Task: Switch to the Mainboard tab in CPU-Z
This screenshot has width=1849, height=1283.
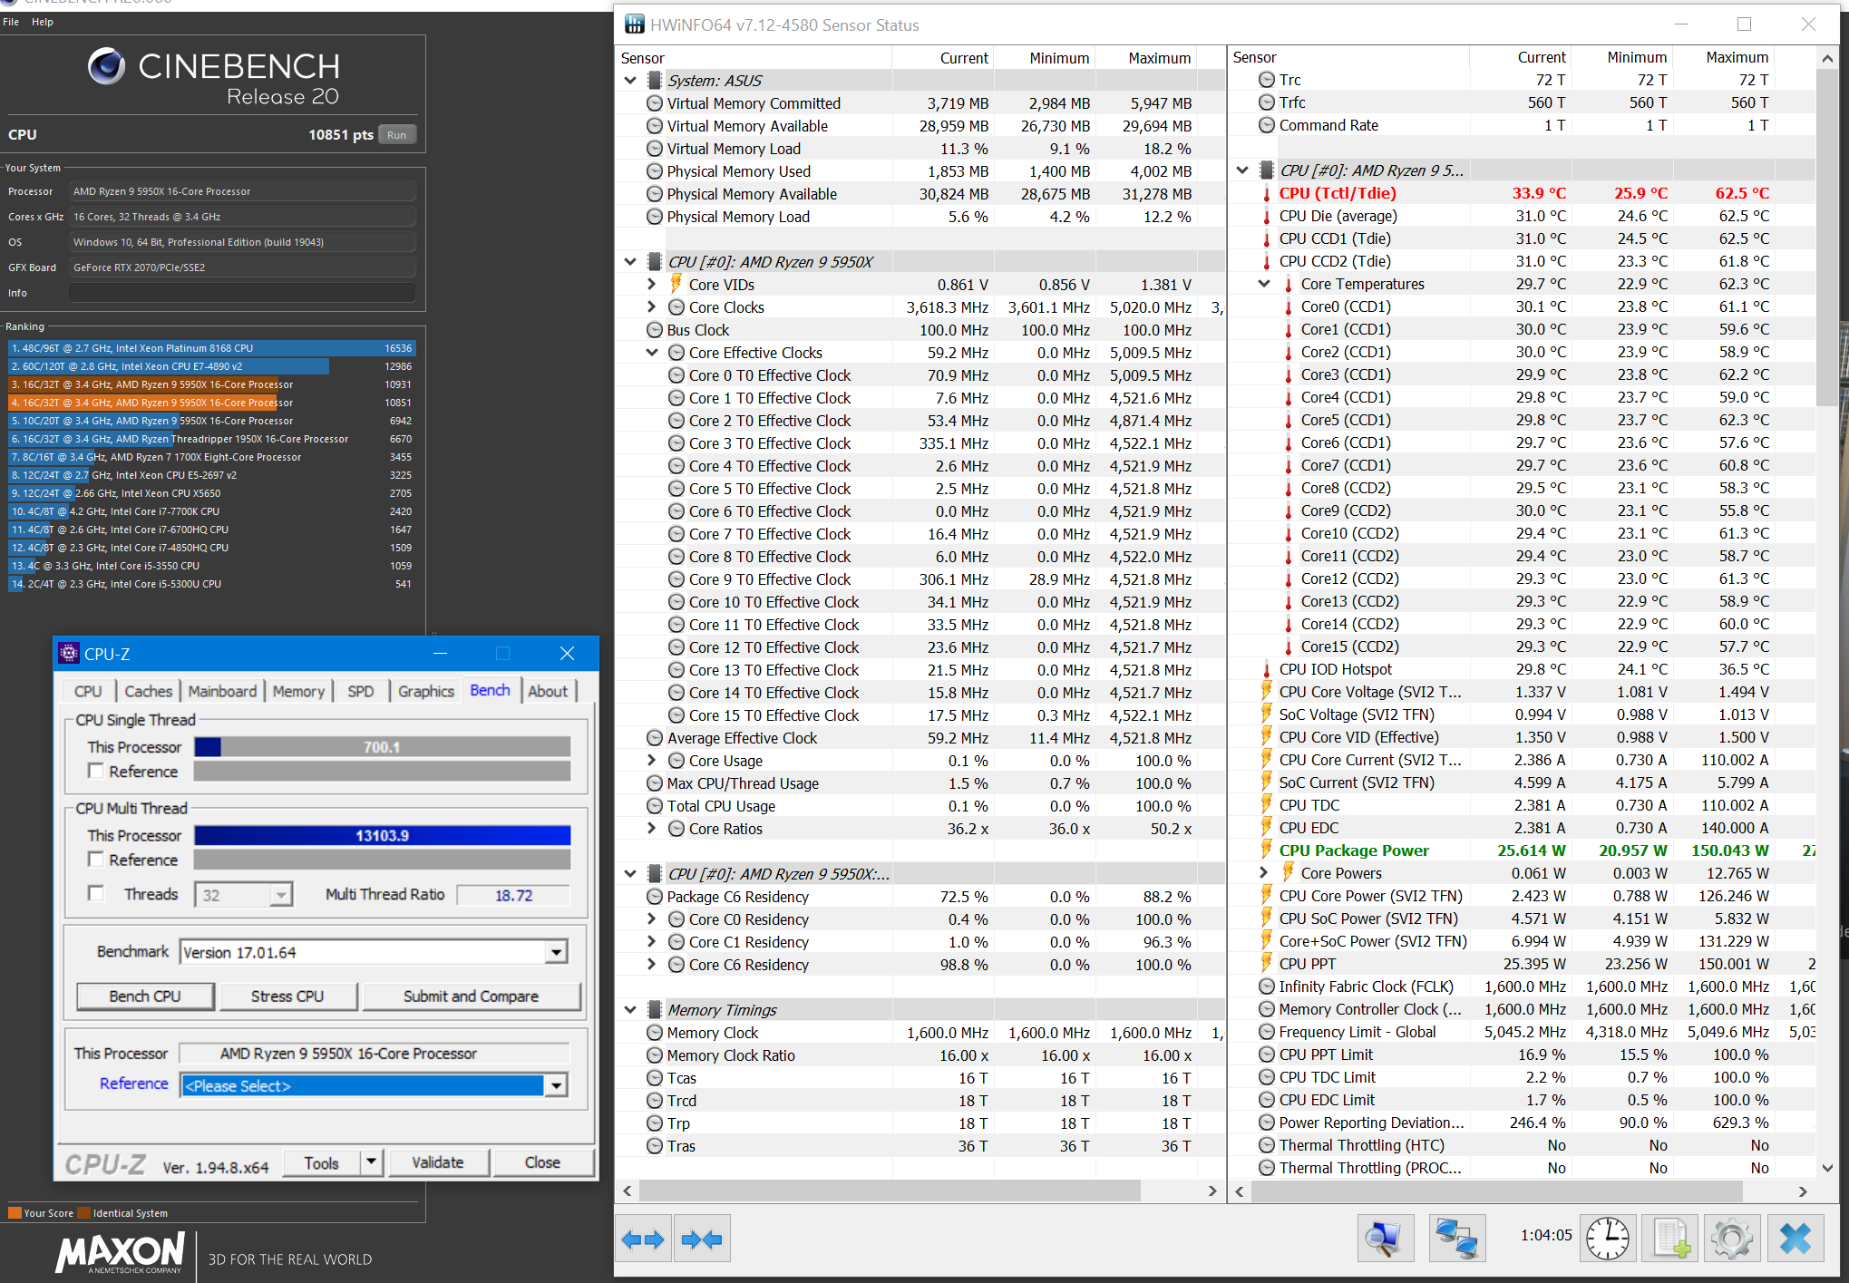Action: (222, 691)
